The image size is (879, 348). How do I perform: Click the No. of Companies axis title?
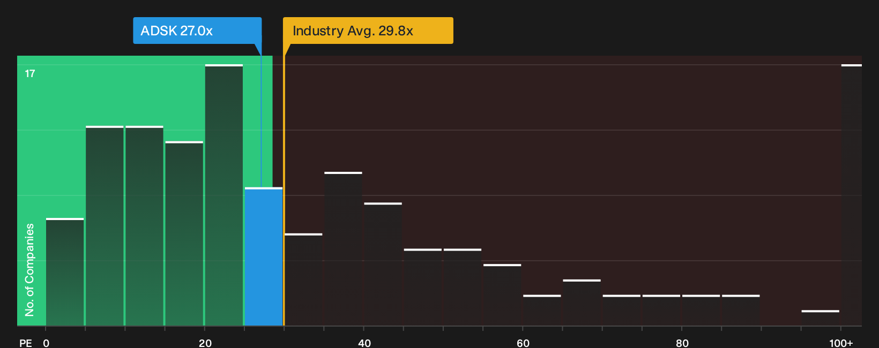(29, 269)
